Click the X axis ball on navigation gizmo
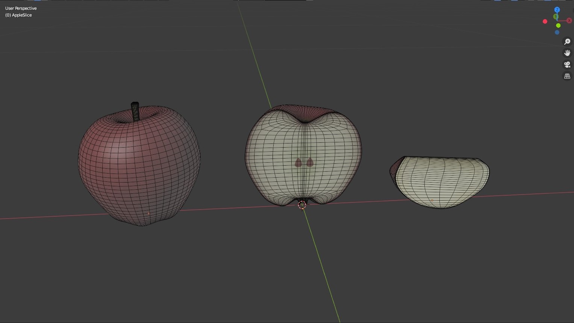 (x=569, y=21)
